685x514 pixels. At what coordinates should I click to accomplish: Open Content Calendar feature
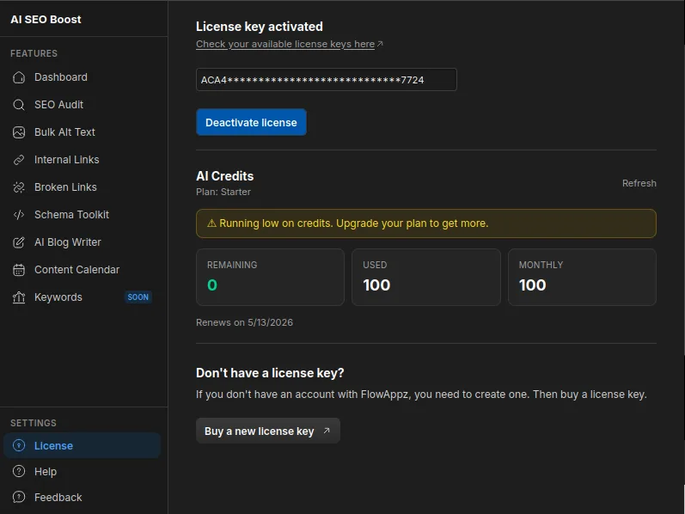(x=84, y=270)
